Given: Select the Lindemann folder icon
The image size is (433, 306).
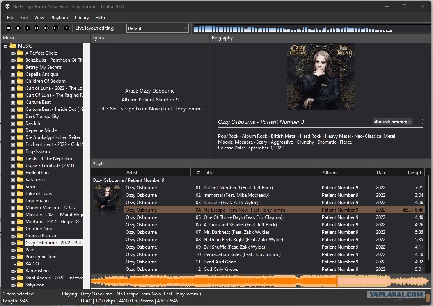Looking at the screenshot, I should (x=20, y=200).
